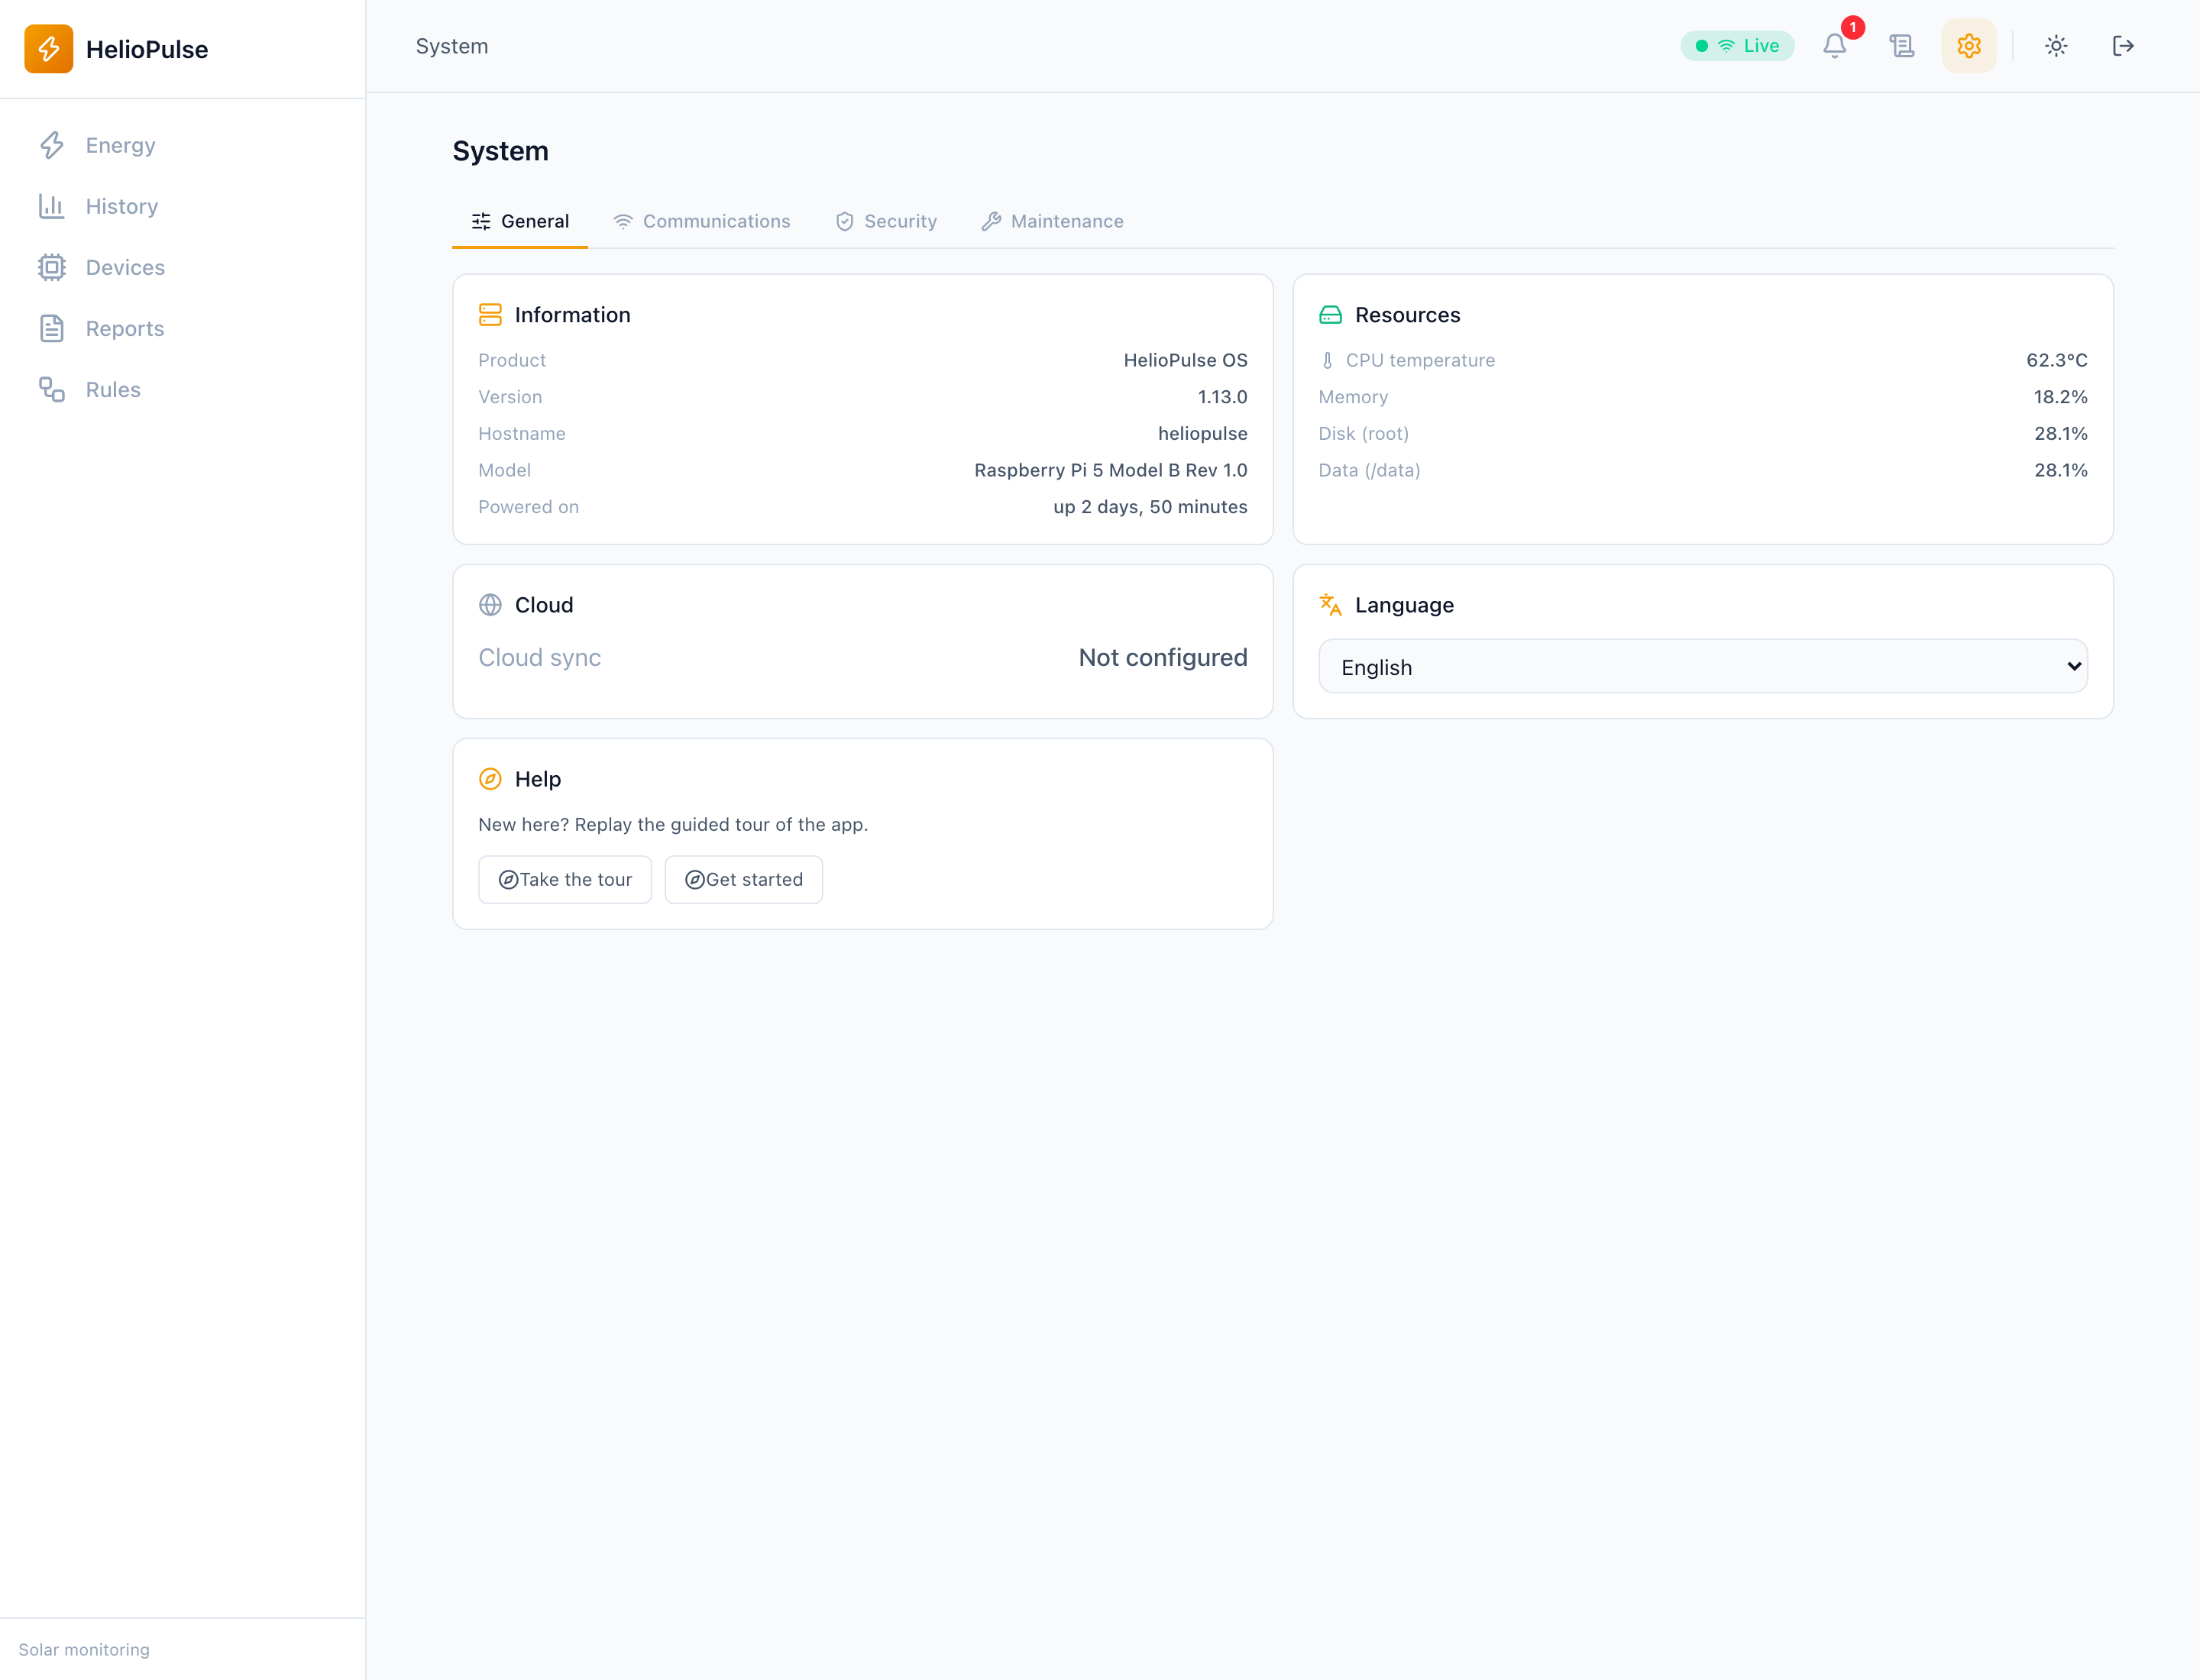Click the Language translate icon

click(1330, 605)
